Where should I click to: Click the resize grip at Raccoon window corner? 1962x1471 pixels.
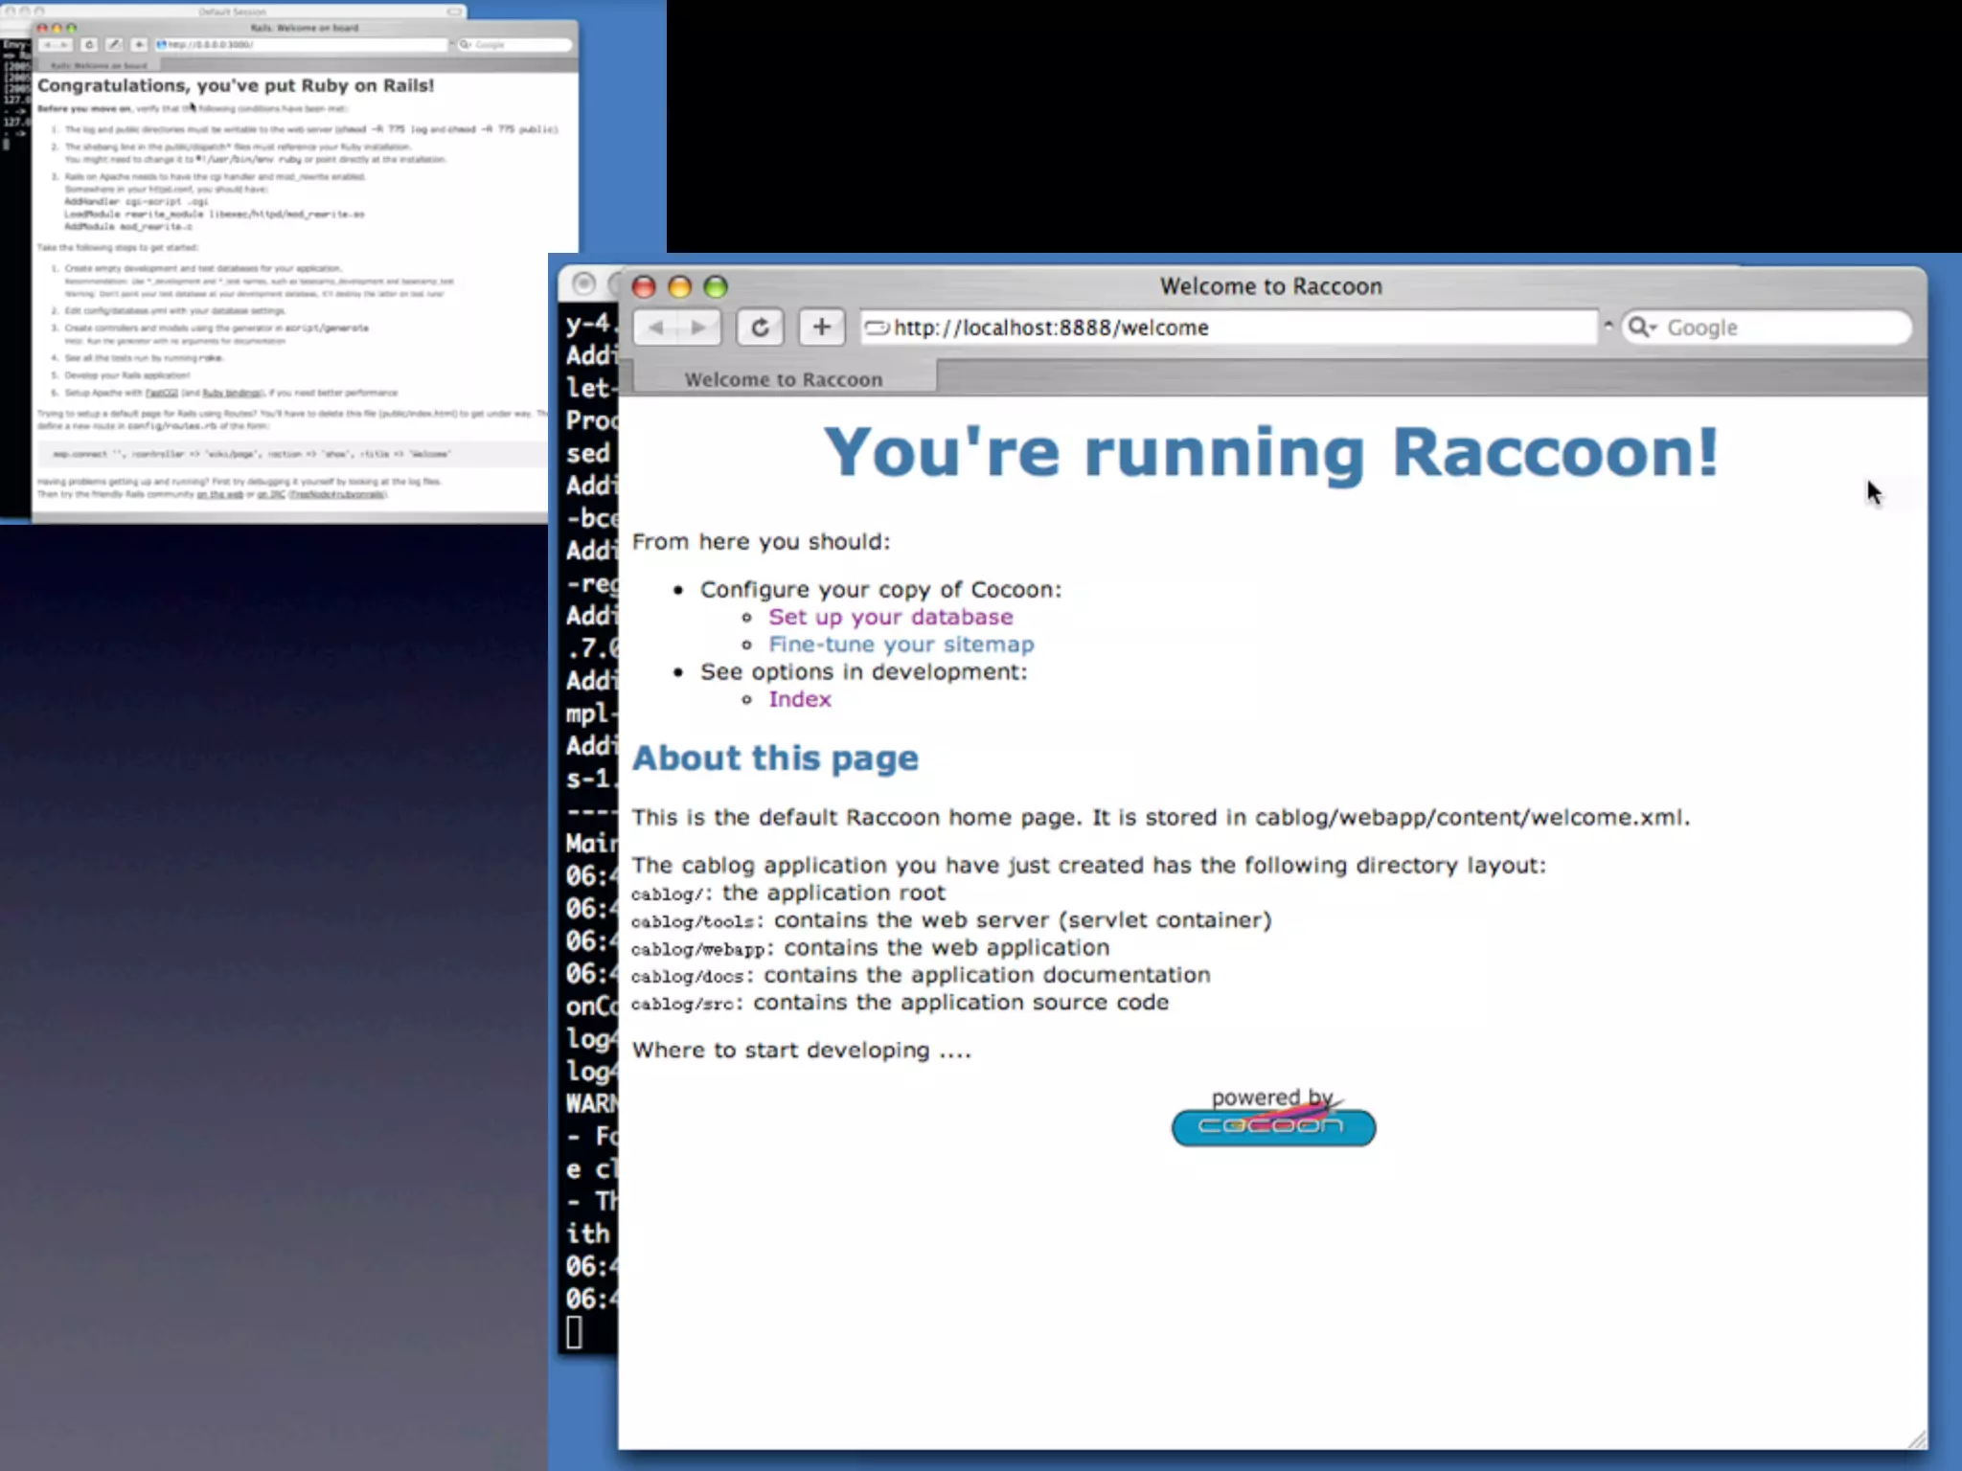1916,1439
